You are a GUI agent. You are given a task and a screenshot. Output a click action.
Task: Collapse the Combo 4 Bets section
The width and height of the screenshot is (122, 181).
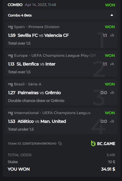point(112,15)
